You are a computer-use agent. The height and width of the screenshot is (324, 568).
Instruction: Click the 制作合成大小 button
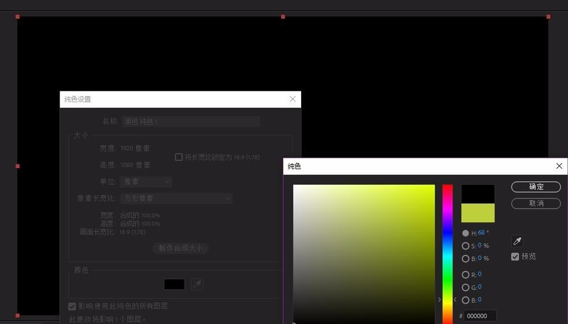(x=180, y=248)
